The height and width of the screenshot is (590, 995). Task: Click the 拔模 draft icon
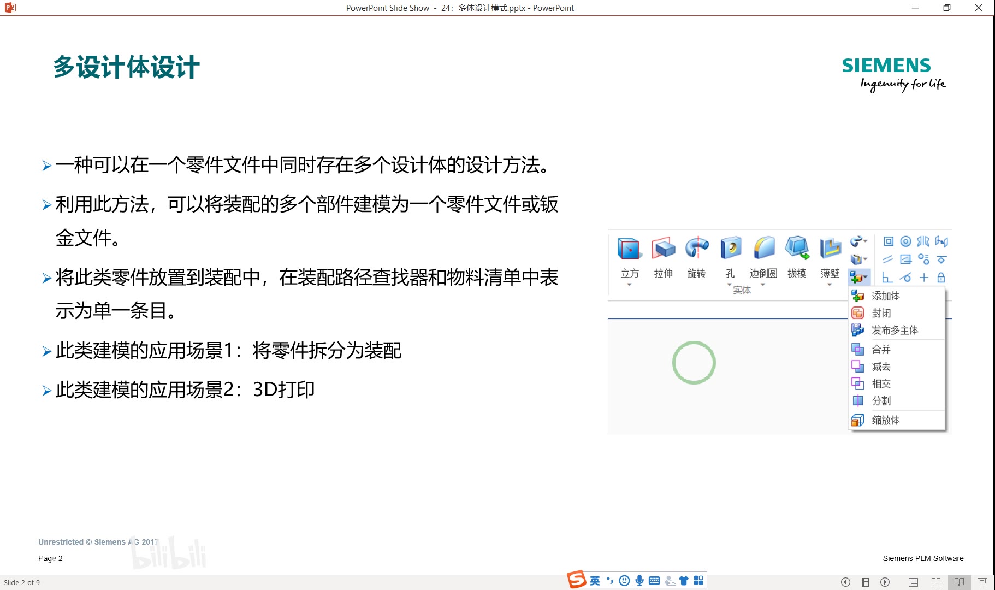pyautogui.click(x=797, y=249)
